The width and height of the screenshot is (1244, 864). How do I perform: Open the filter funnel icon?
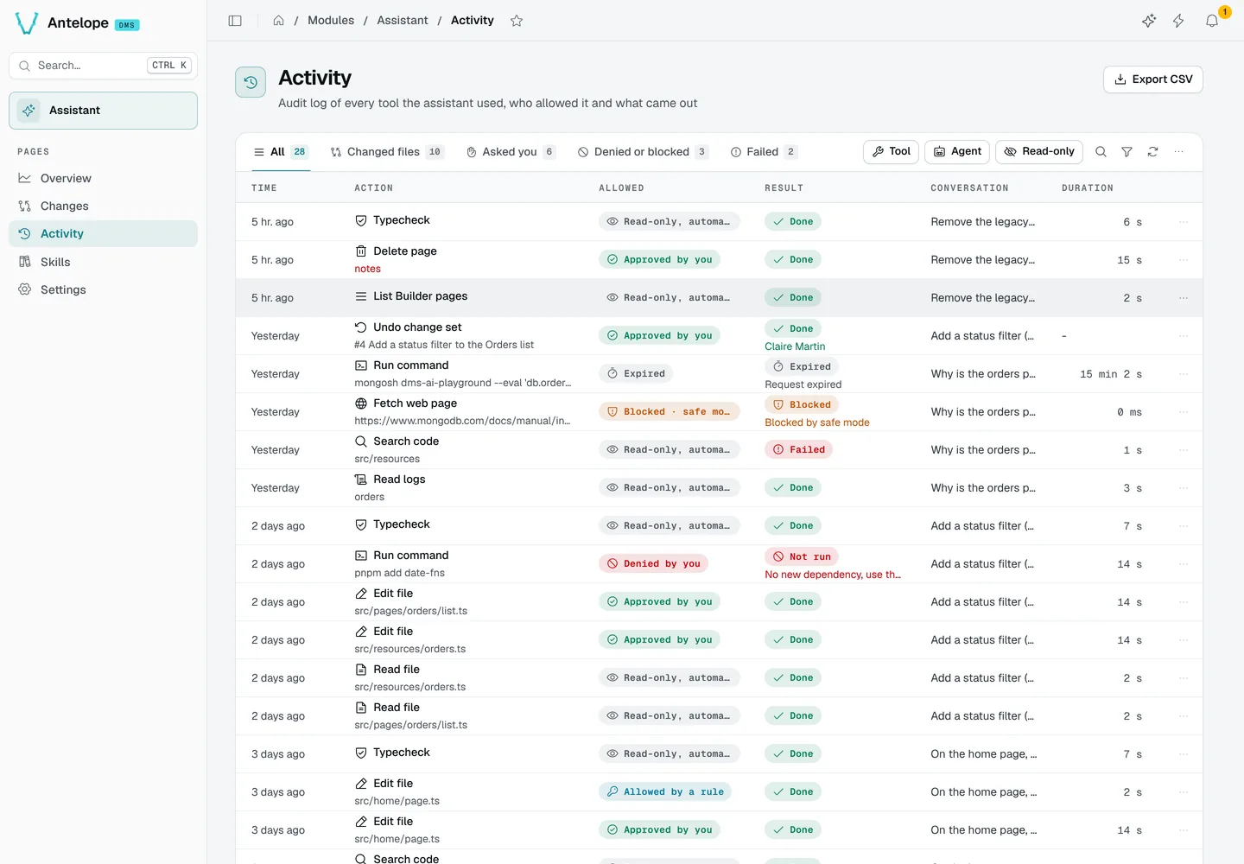1127,152
